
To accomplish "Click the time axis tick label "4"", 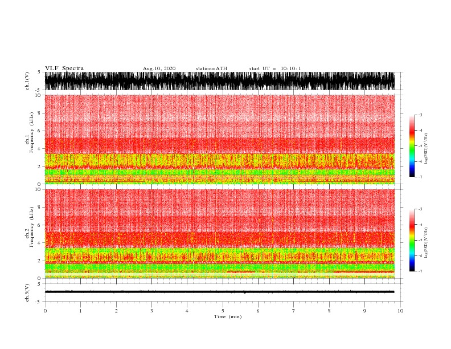I will (x=187, y=311).
